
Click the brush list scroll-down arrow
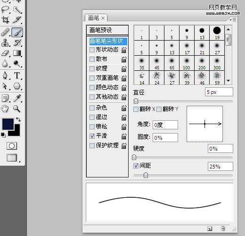click(229, 81)
